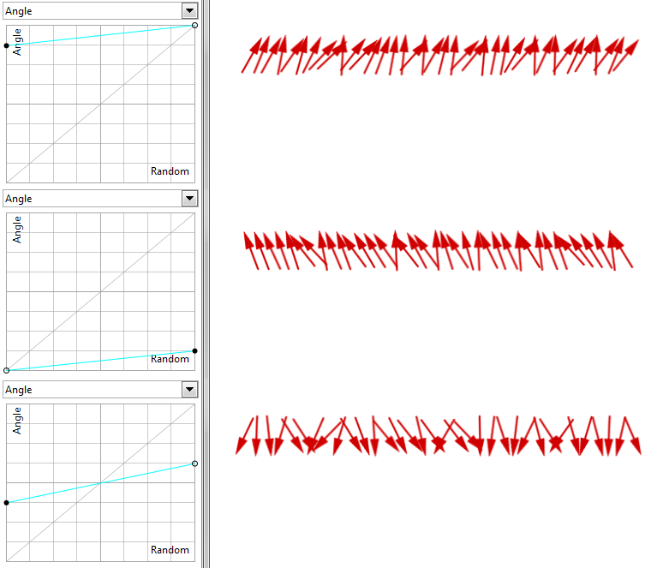Click the Random label in middle graph
663x568 pixels.
(170, 359)
